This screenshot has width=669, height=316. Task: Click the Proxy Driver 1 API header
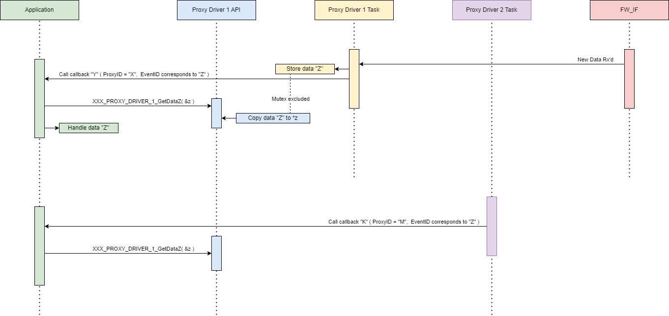click(x=216, y=10)
